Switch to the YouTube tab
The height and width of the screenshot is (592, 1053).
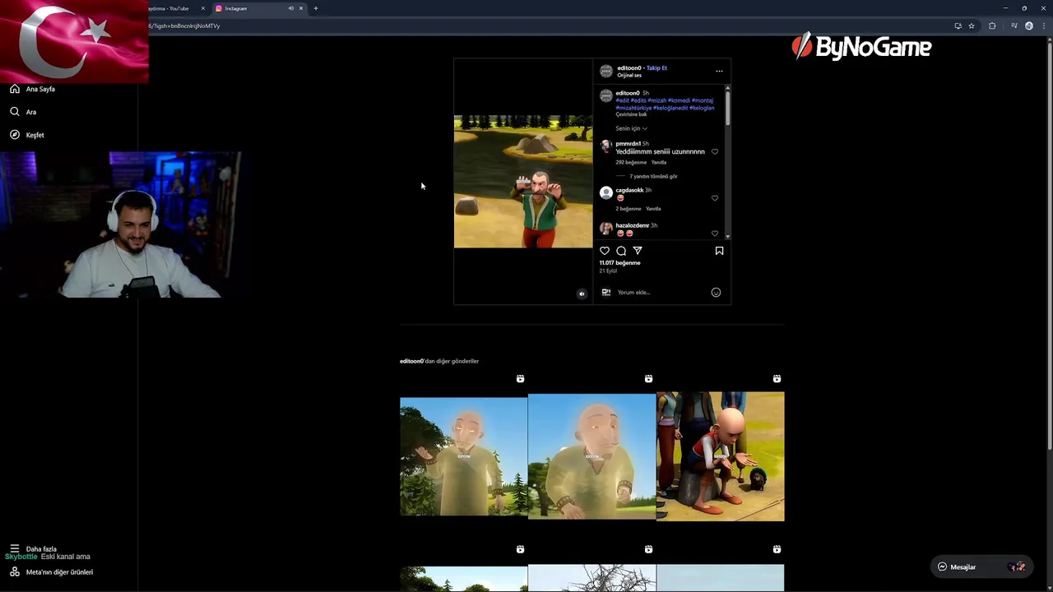(169, 8)
